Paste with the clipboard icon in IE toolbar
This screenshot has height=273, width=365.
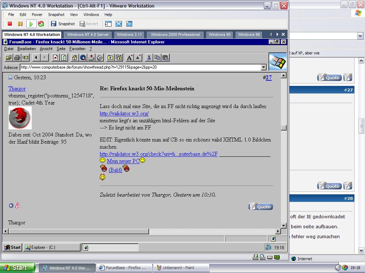point(165,58)
